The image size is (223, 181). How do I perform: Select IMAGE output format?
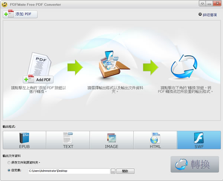coord(111,140)
